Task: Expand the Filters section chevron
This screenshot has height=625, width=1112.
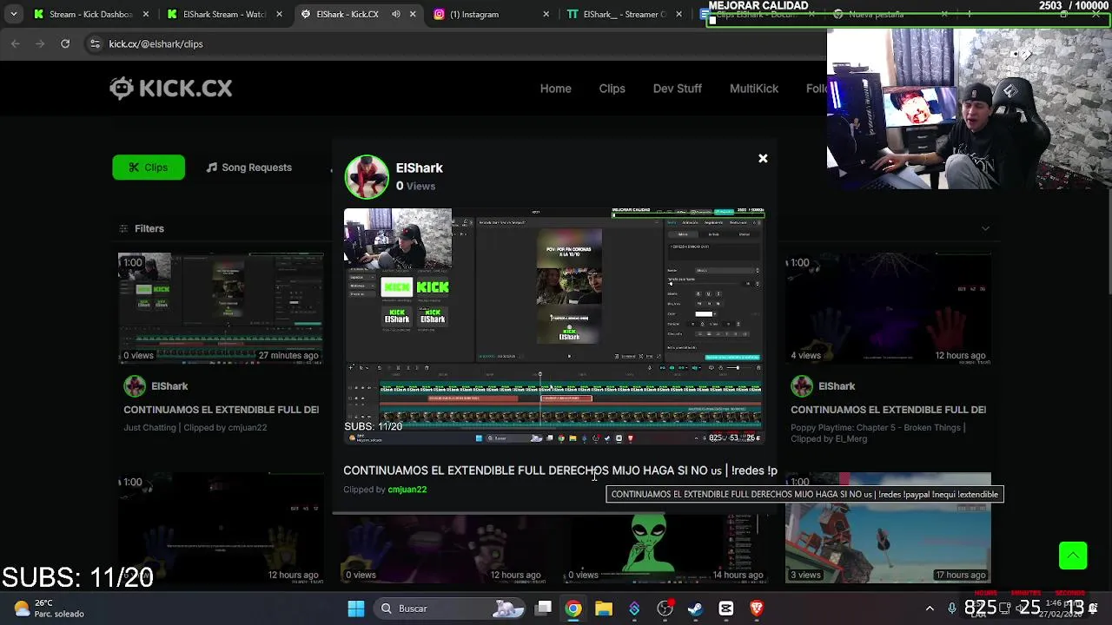Action: [x=985, y=228]
